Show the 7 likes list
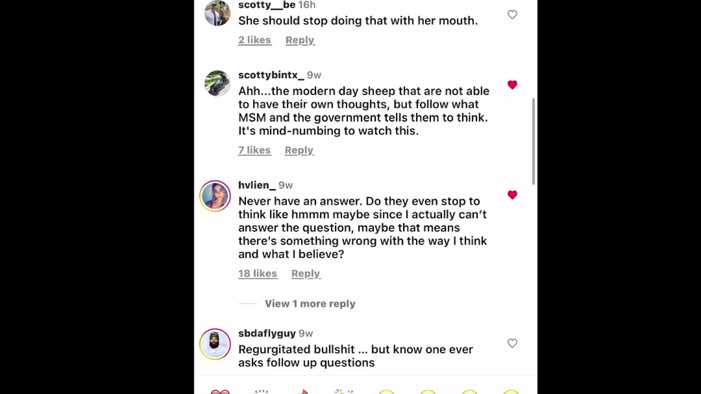Viewport: 701px width, 394px height. (254, 150)
